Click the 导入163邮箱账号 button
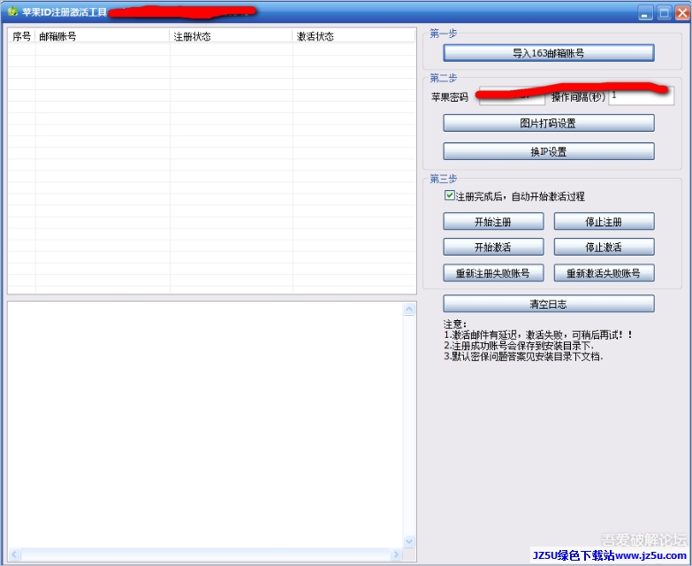692x566 pixels. pos(549,53)
